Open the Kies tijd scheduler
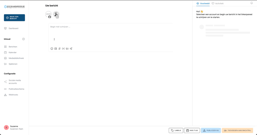This screenshot has width=257, height=135. (x=192, y=131)
